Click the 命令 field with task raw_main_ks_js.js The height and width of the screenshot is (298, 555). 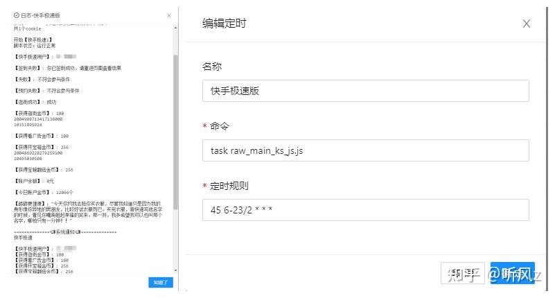(x=365, y=150)
